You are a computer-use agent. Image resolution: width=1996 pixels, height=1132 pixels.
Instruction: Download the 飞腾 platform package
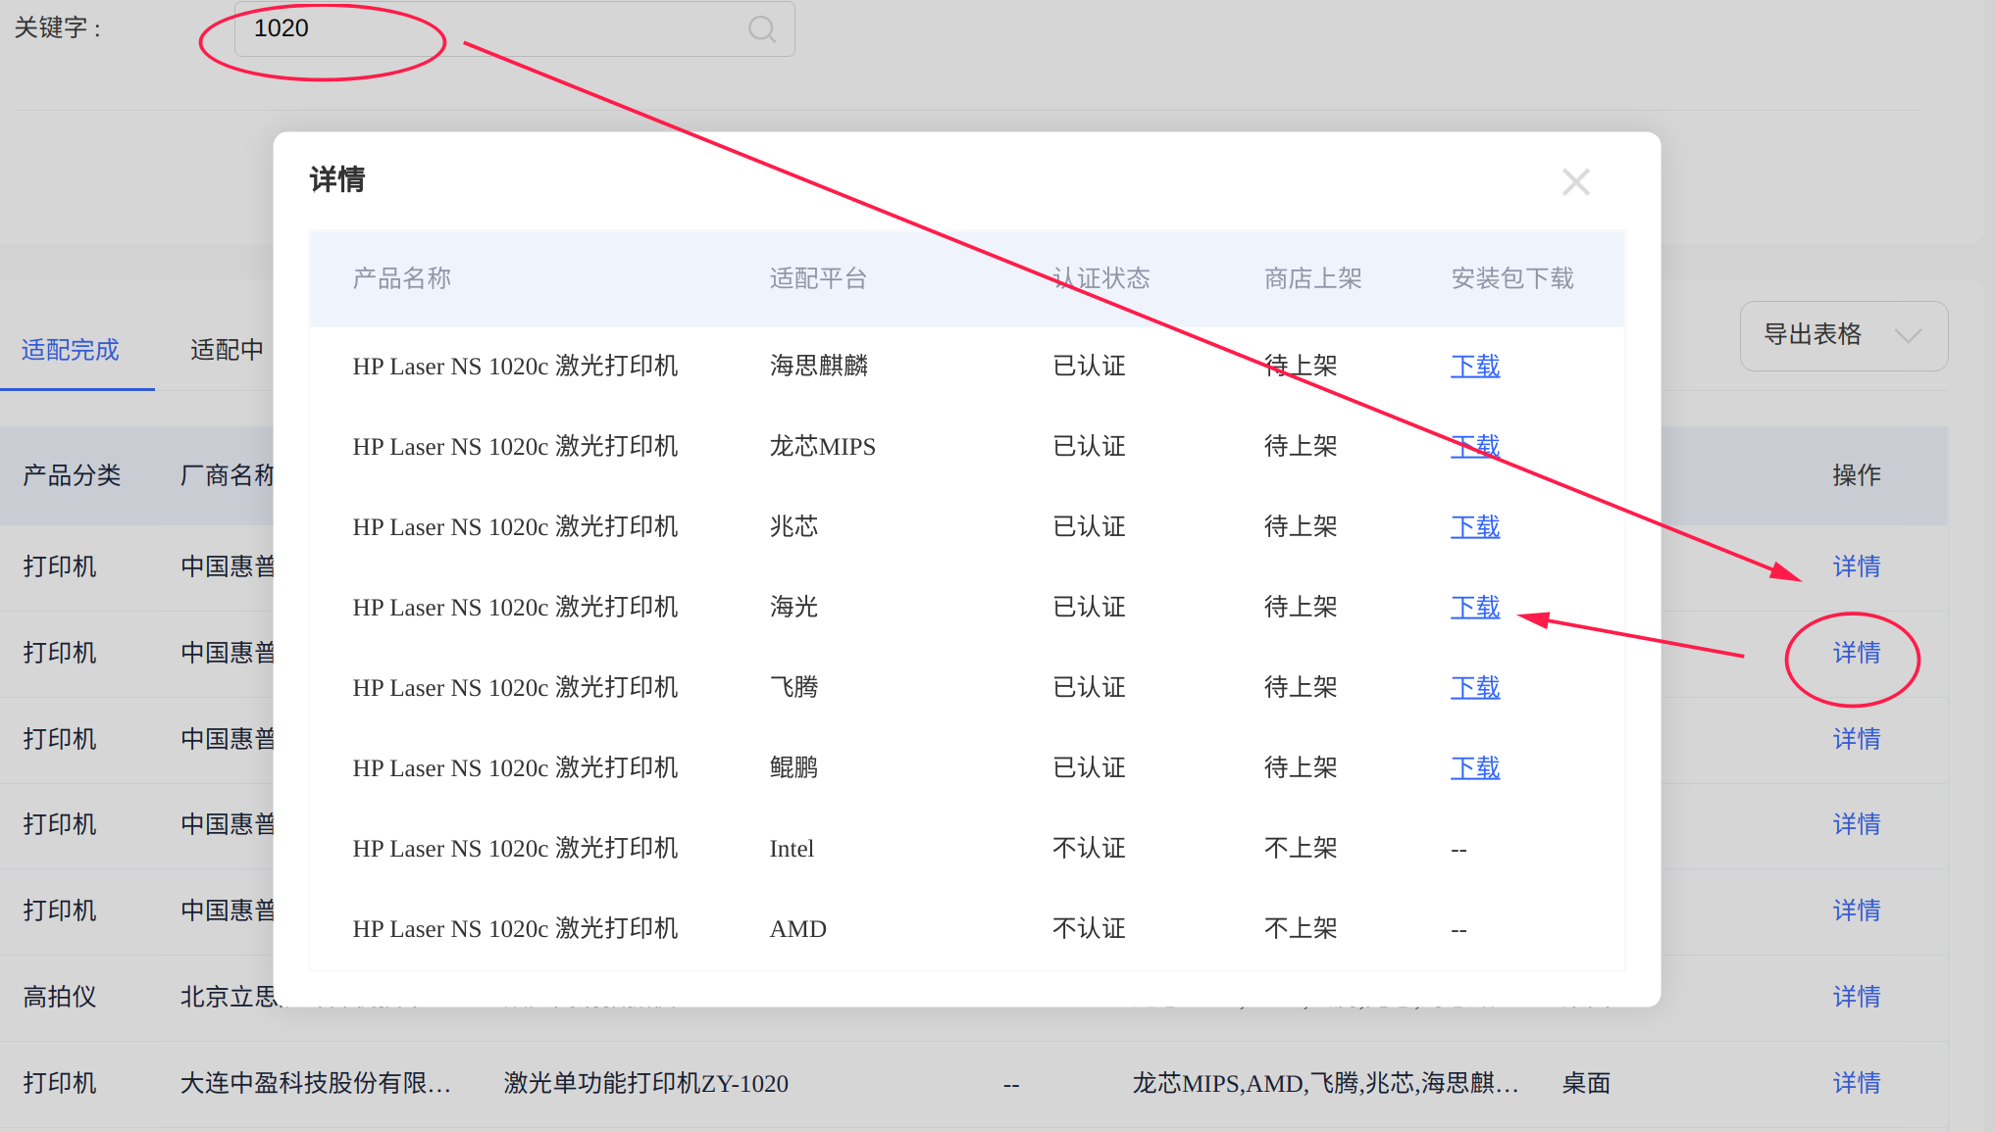tap(1475, 688)
